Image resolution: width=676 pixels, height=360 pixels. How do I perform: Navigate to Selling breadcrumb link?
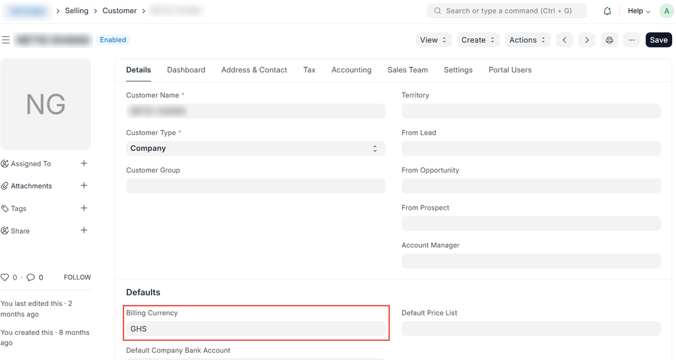[77, 11]
